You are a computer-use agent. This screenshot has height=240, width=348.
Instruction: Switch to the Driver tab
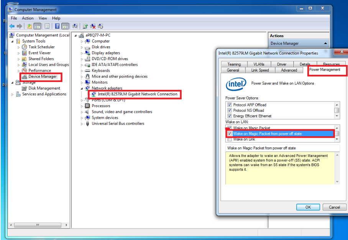pos(282,64)
